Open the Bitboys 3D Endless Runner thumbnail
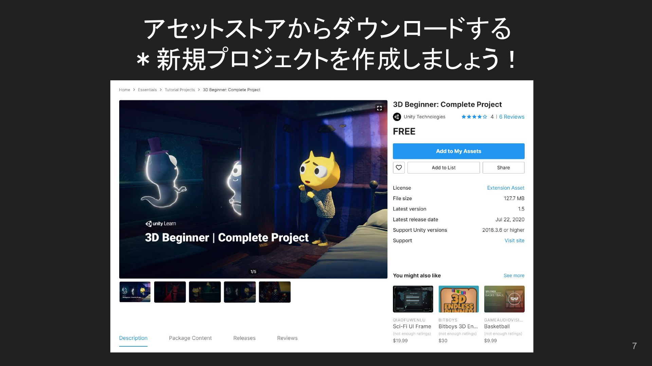 pos(458,299)
